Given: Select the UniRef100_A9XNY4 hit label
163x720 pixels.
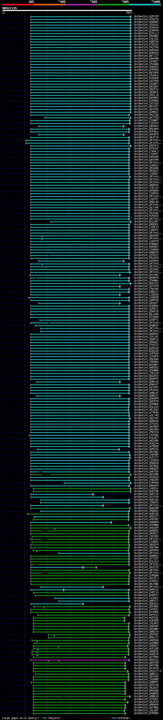Looking at the screenshot, I should coord(146,126).
